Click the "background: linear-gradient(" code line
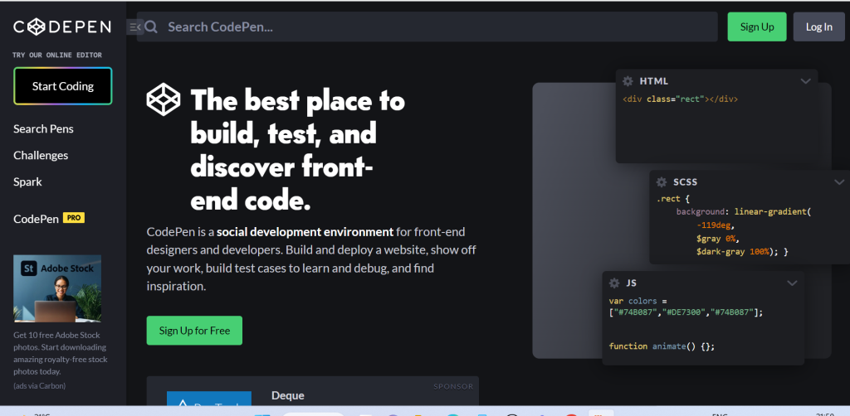 pyautogui.click(x=743, y=211)
